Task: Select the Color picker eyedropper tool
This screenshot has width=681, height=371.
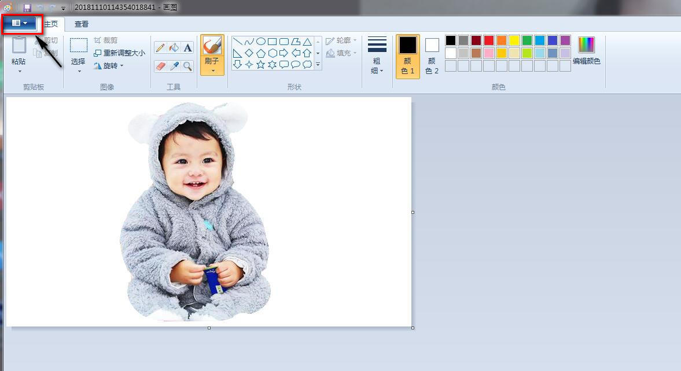Action: click(174, 66)
